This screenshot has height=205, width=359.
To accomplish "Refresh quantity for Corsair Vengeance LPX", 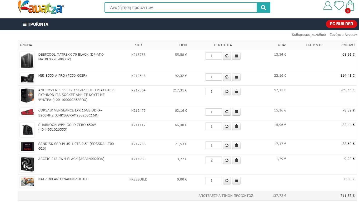I will (227, 112).
